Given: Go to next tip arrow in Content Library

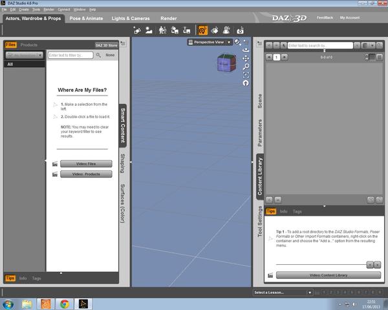Looking at the screenshot, I should point(378,265).
